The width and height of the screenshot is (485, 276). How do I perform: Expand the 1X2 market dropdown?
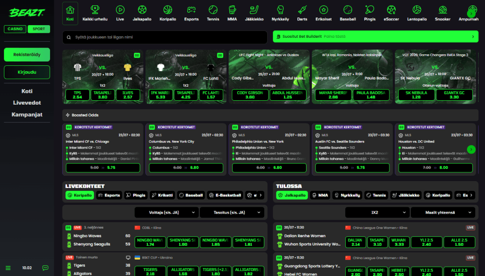coord(377,213)
